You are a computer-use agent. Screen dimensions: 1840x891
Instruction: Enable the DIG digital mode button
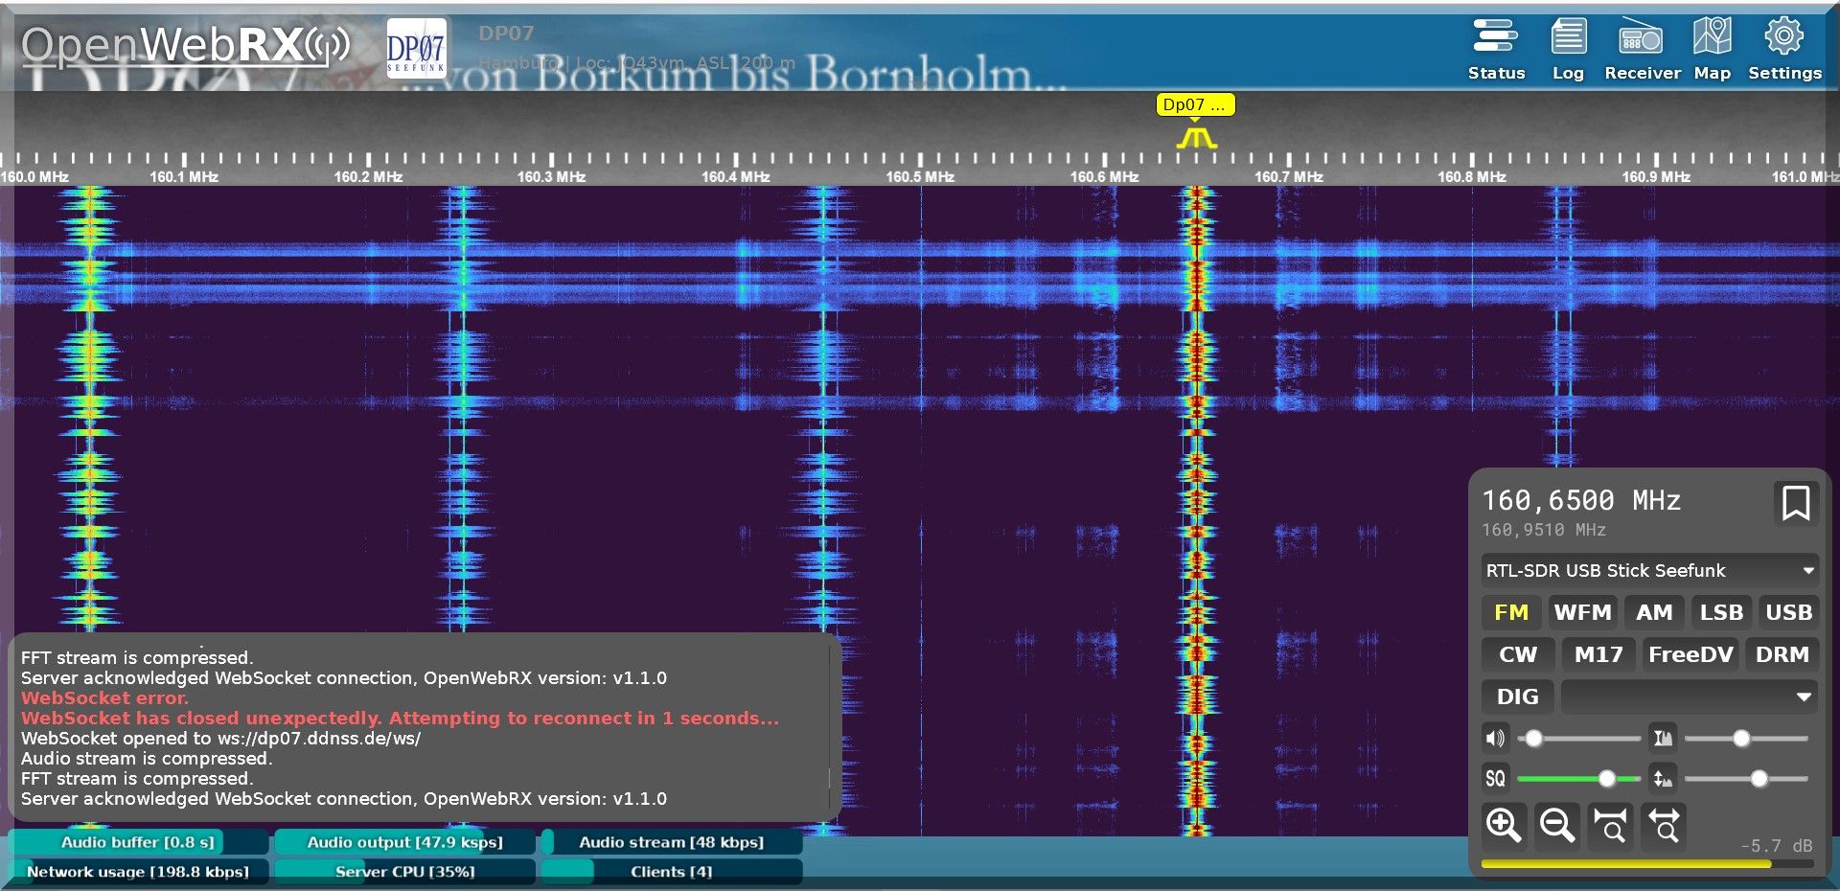pos(1517,697)
